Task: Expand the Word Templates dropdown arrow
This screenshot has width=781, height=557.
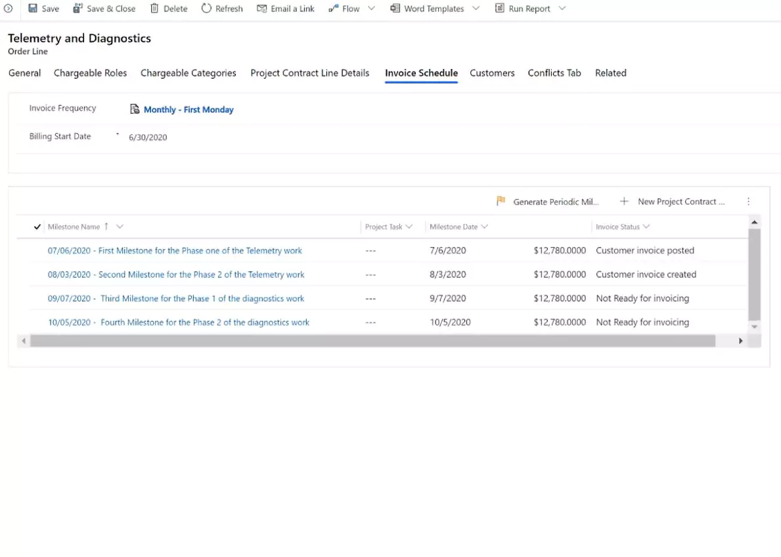Action: coord(476,9)
